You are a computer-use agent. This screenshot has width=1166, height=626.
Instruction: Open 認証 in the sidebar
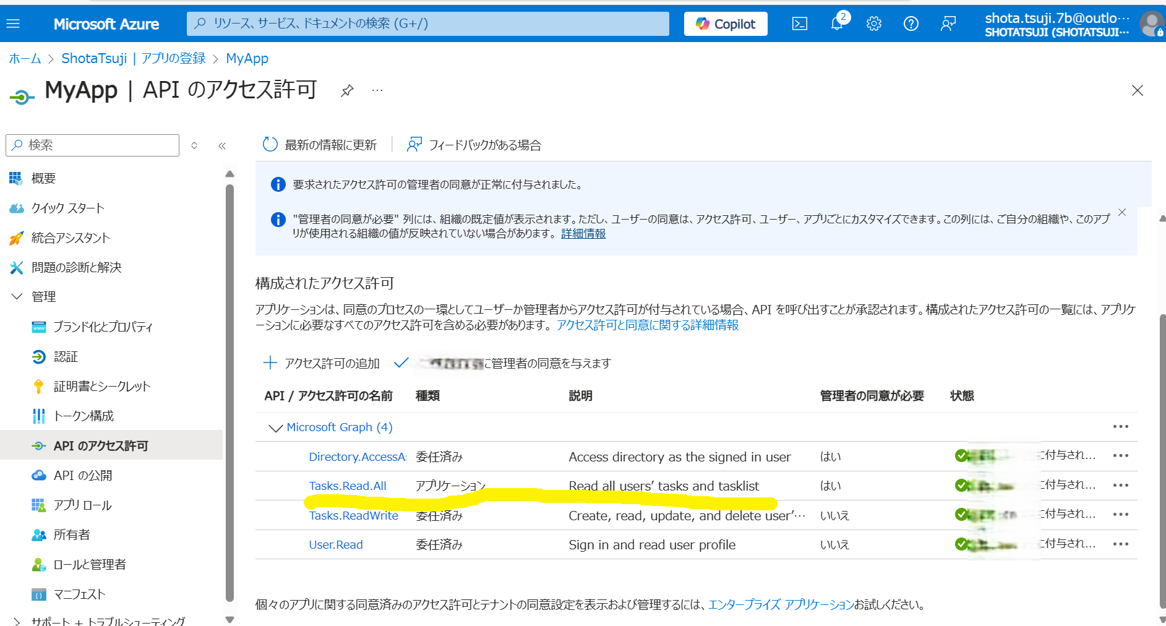click(64, 356)
